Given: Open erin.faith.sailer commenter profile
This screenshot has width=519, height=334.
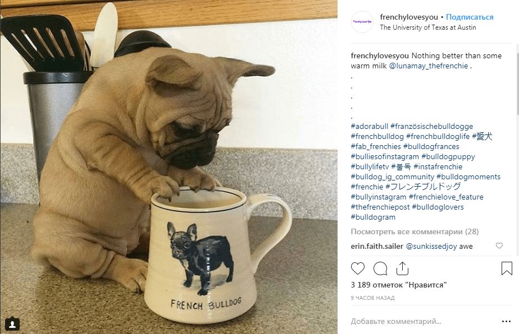Looking at the screenshot, I should point(376,246).
